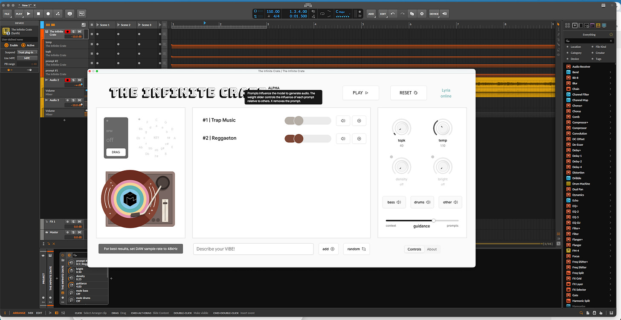Start transport with the play triangle button
This screenshot has width=621, height=320.
pos(29,14)
